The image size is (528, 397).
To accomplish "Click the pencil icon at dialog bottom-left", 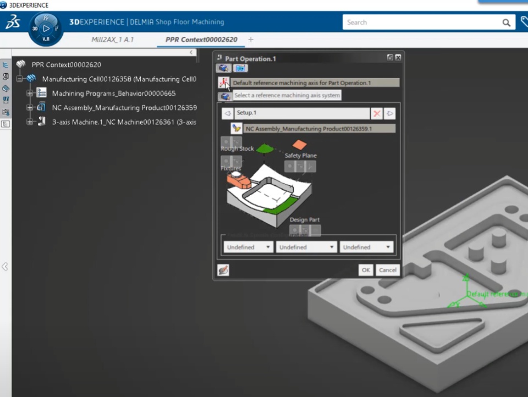I will point(223,270).
